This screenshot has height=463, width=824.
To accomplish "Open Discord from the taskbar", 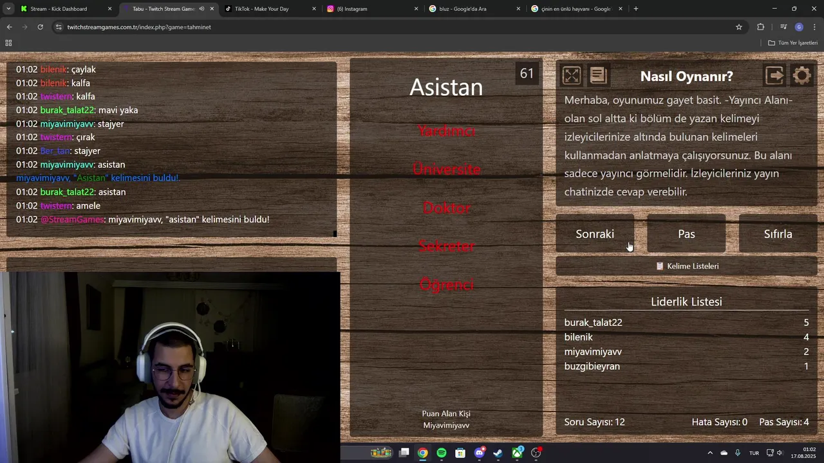I will [479, 453].
